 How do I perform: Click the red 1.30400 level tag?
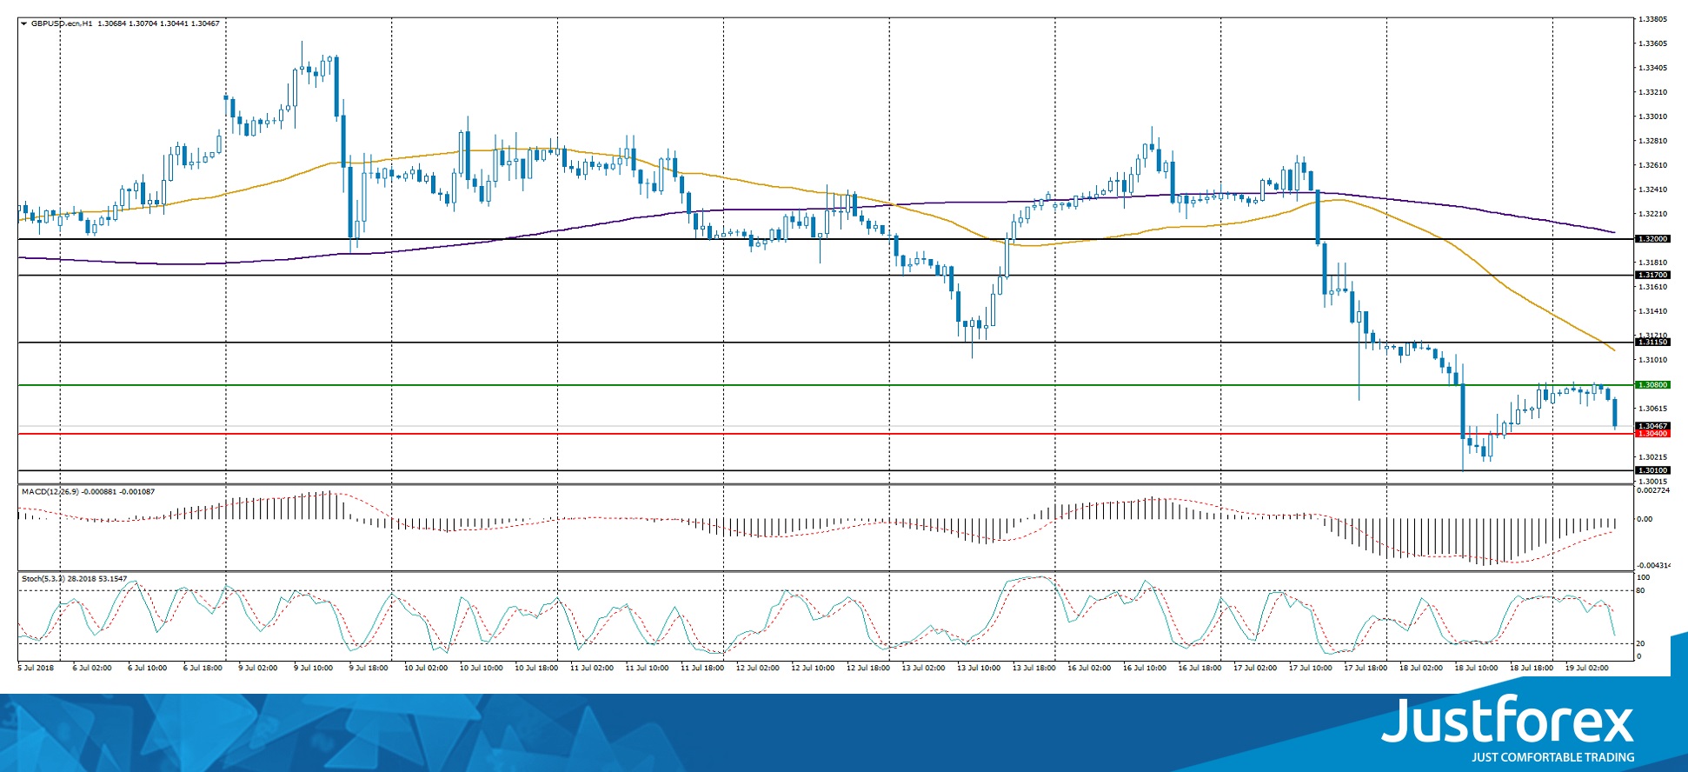pos(1652,434)
